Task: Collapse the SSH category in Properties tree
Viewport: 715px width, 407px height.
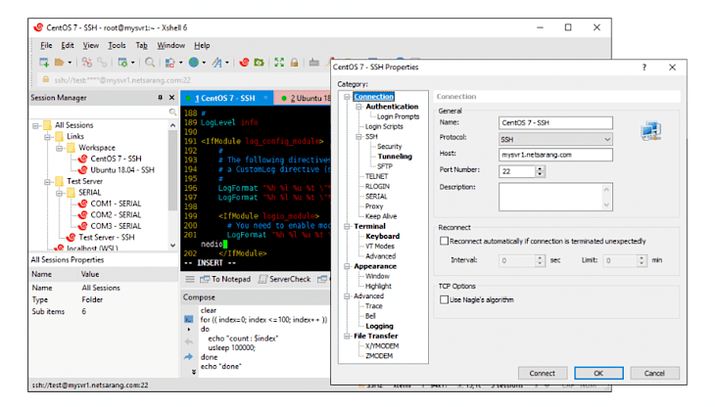Action: coord(357,136)
